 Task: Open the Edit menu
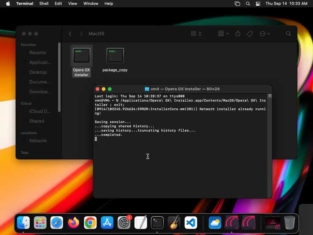(58, 4)
